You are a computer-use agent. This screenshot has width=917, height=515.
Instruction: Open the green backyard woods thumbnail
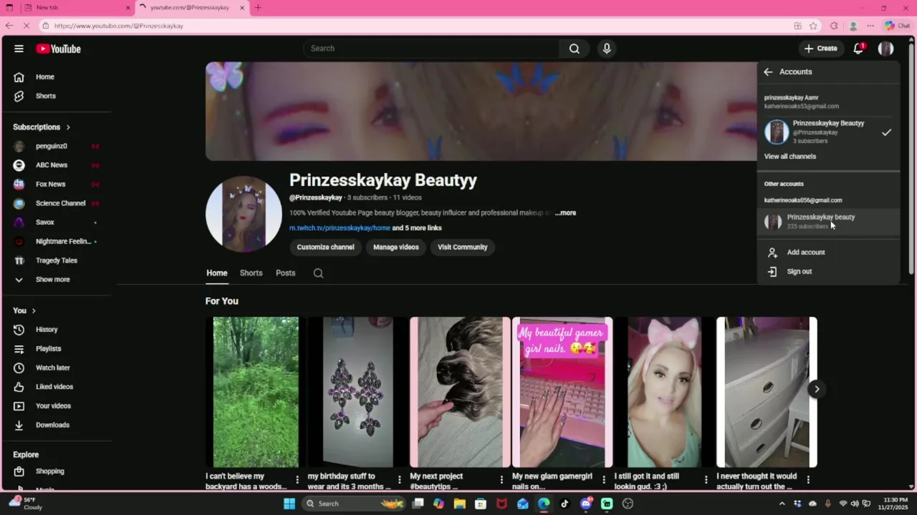[x=256, y=392]
